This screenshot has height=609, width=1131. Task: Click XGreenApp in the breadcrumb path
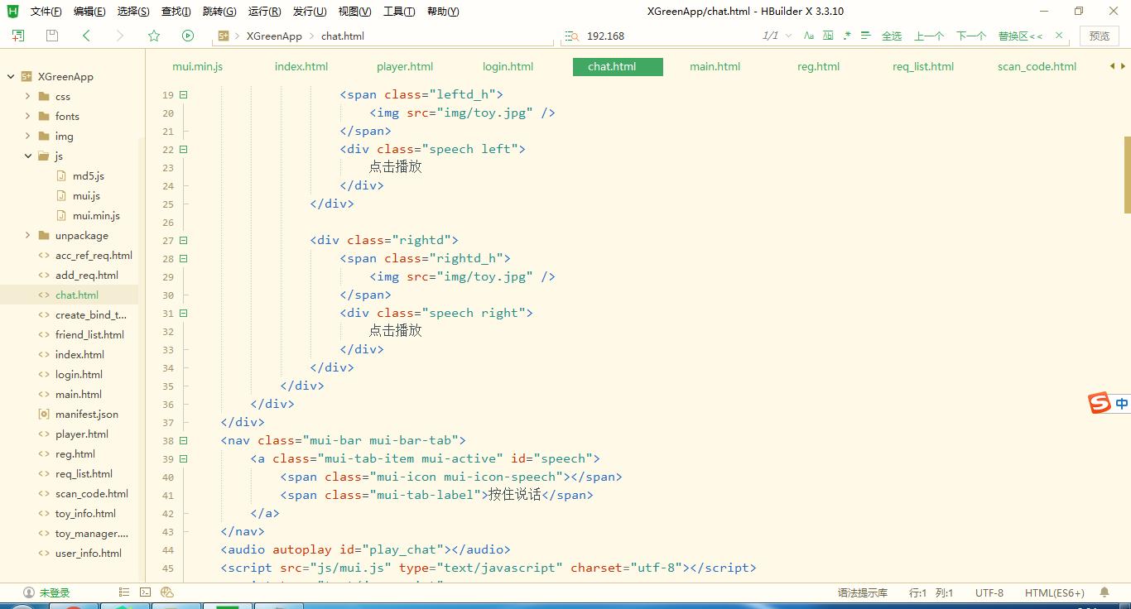274,36
